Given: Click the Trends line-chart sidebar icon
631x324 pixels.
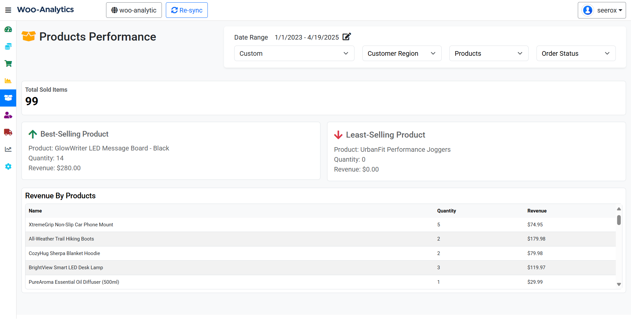Looking at the screenshot, I should (x=8, y=149).
